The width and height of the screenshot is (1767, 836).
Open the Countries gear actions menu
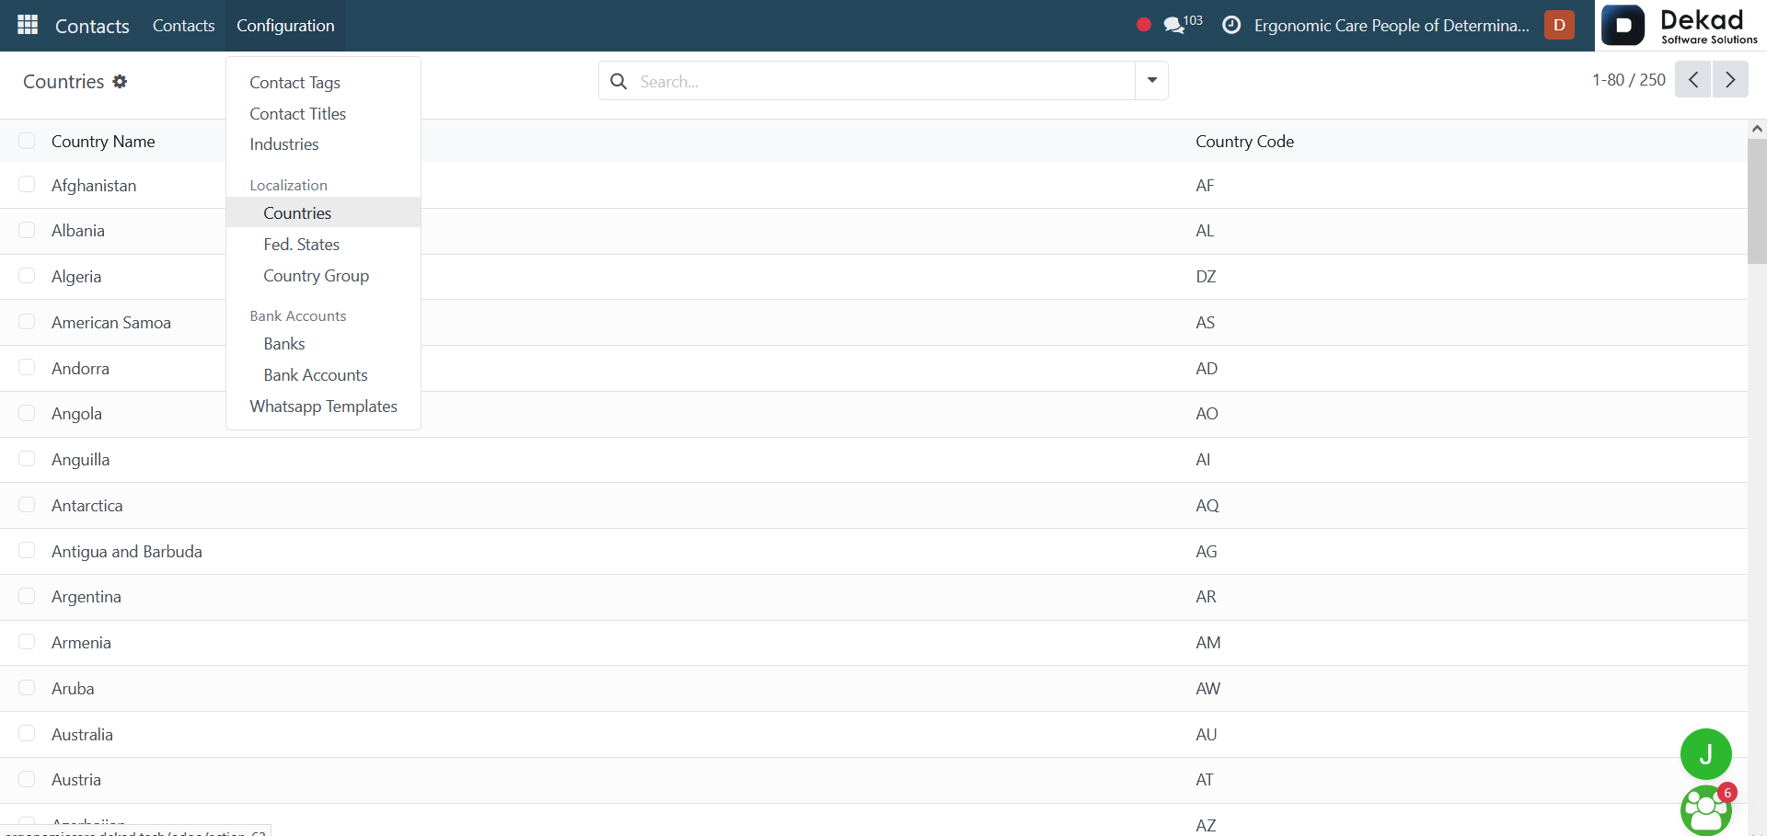120,81
